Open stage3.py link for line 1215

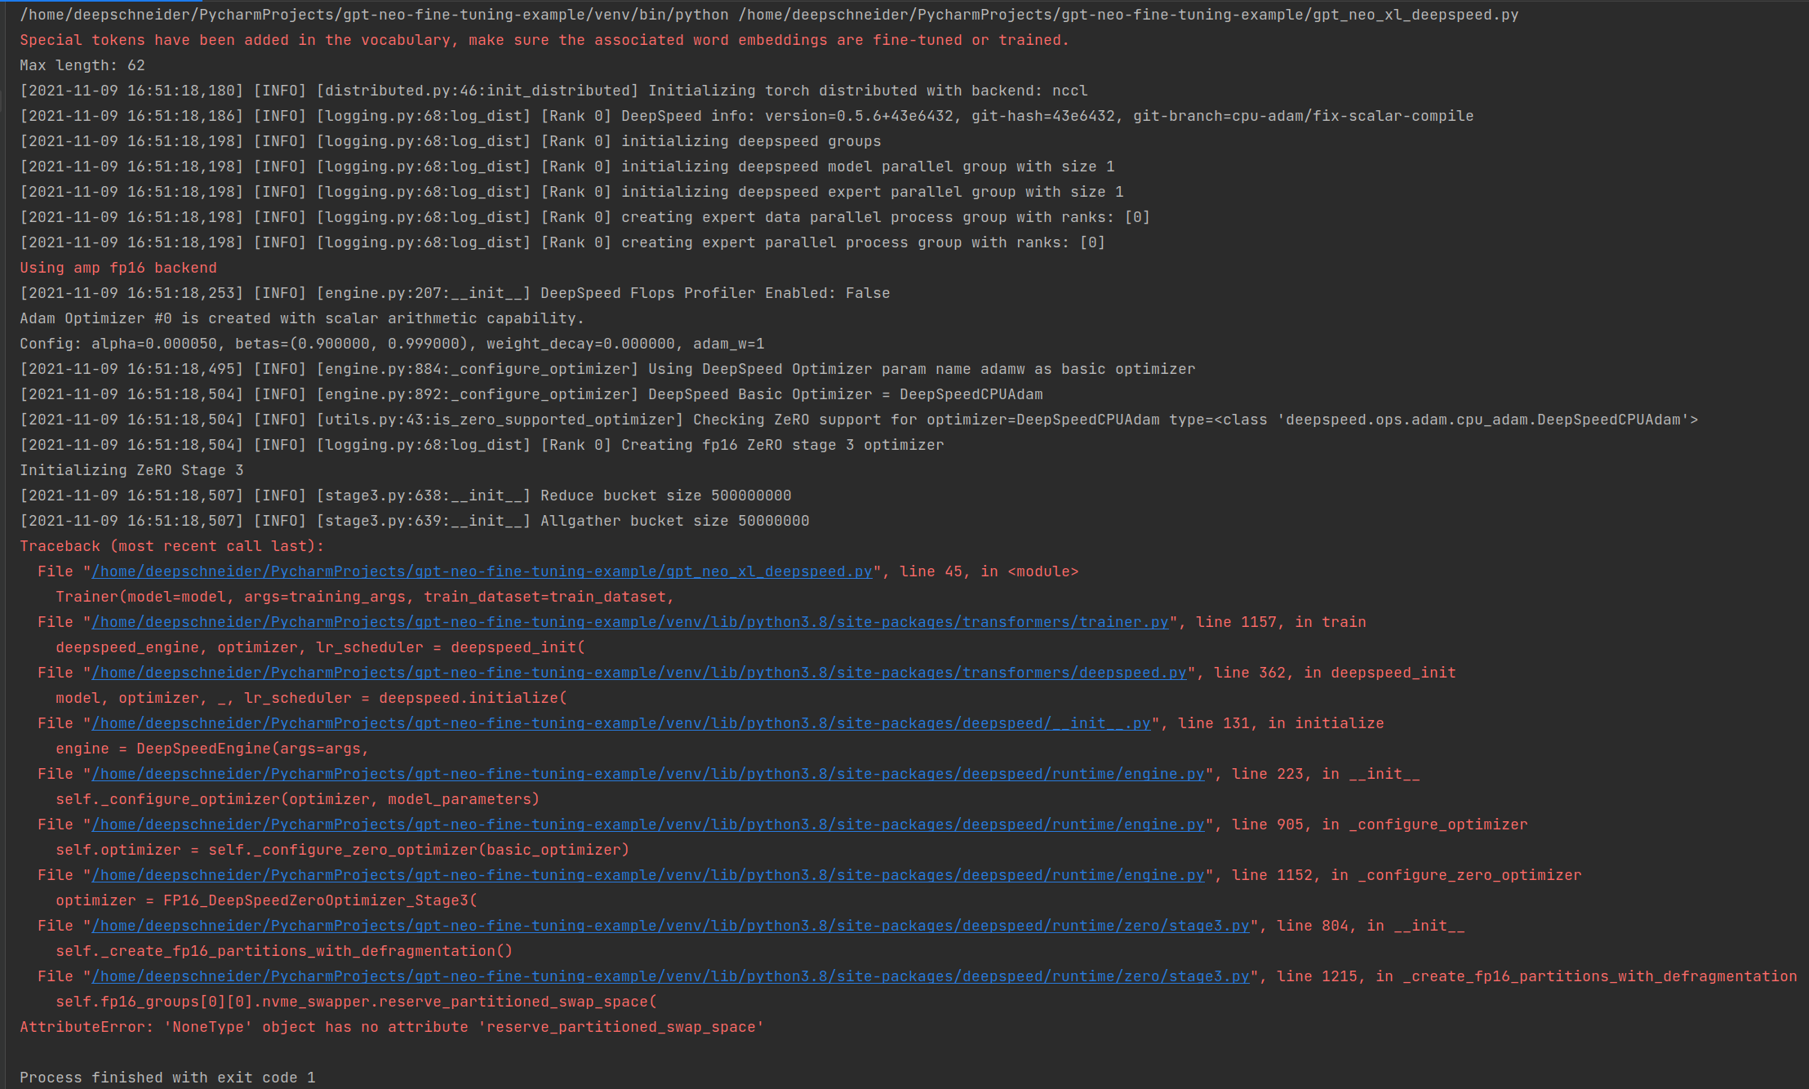[x=669, y=976]
